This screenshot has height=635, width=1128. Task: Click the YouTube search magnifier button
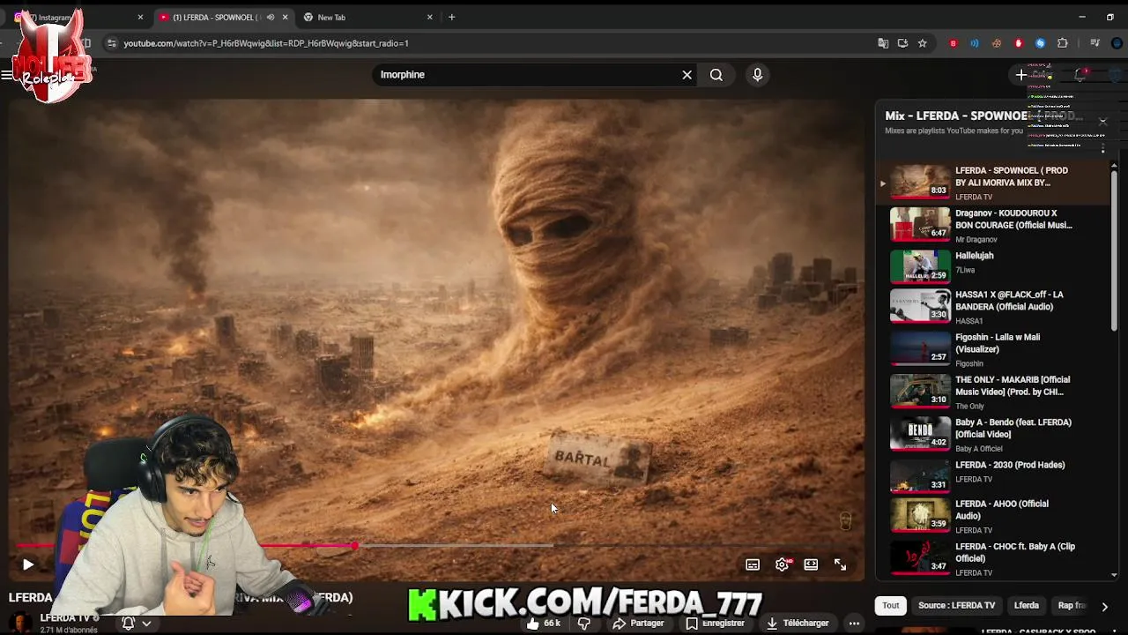click(716, 75)
